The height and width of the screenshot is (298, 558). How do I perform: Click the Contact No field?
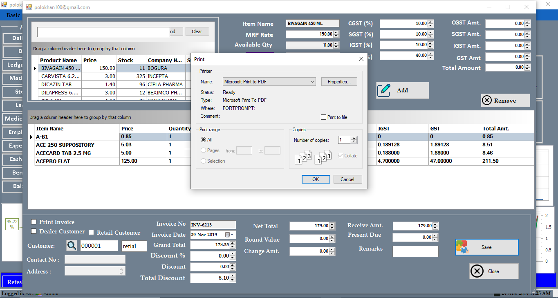(95, 259)
